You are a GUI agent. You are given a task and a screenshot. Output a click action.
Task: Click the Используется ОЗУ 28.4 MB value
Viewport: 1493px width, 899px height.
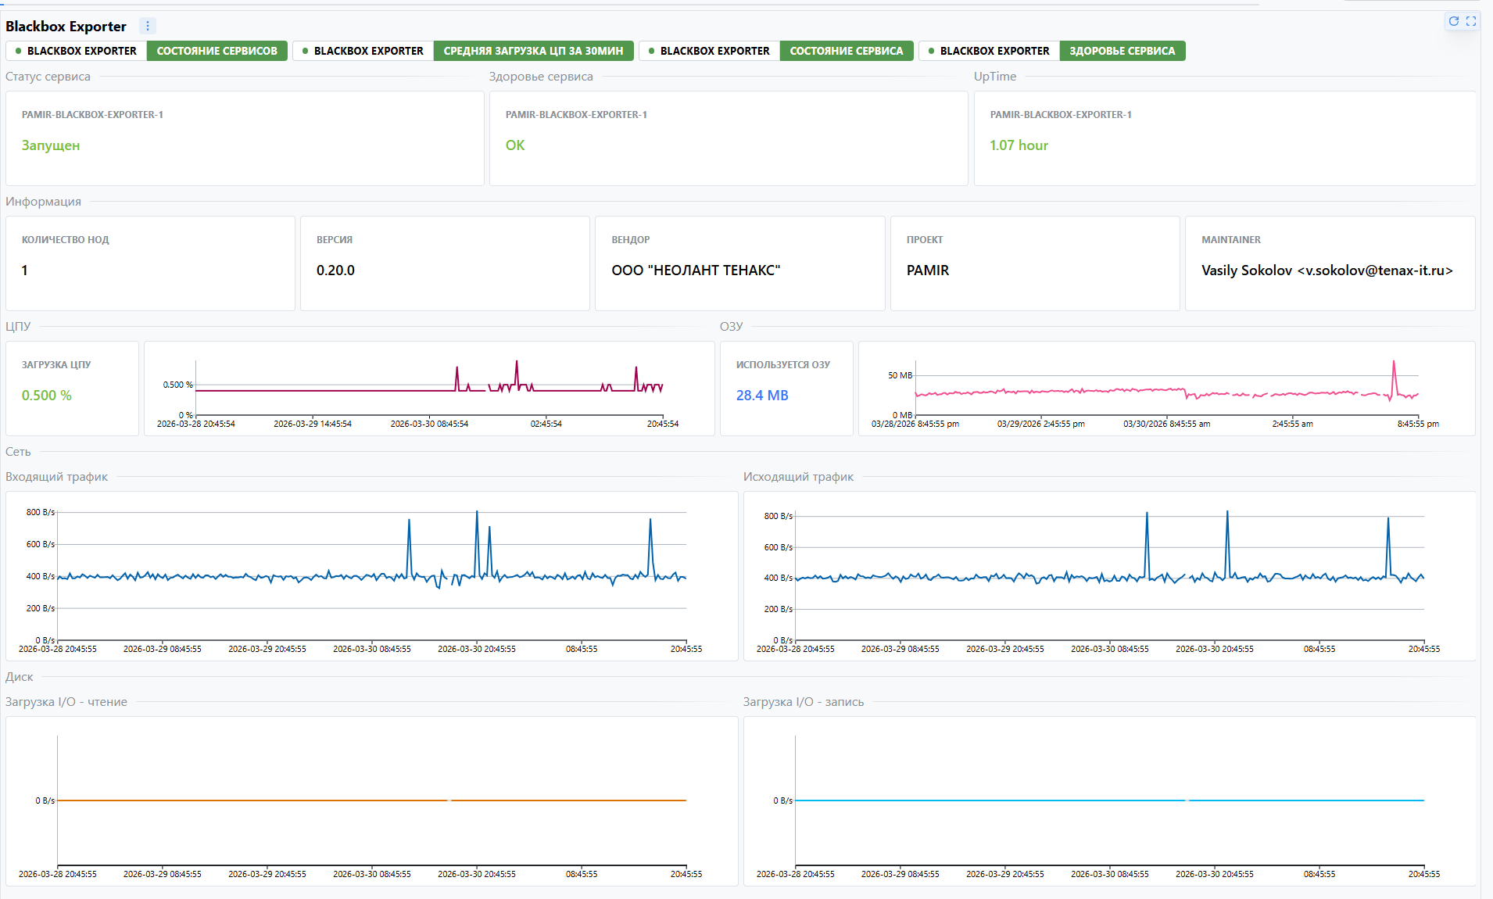click(762, 396)
